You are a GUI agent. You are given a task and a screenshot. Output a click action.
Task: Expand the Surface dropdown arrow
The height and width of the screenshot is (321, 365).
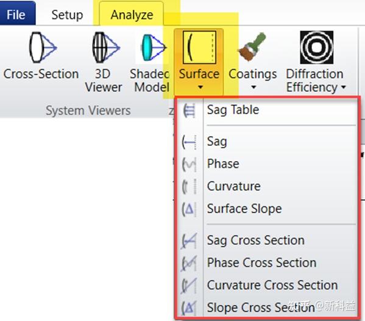tap(200, 87)
